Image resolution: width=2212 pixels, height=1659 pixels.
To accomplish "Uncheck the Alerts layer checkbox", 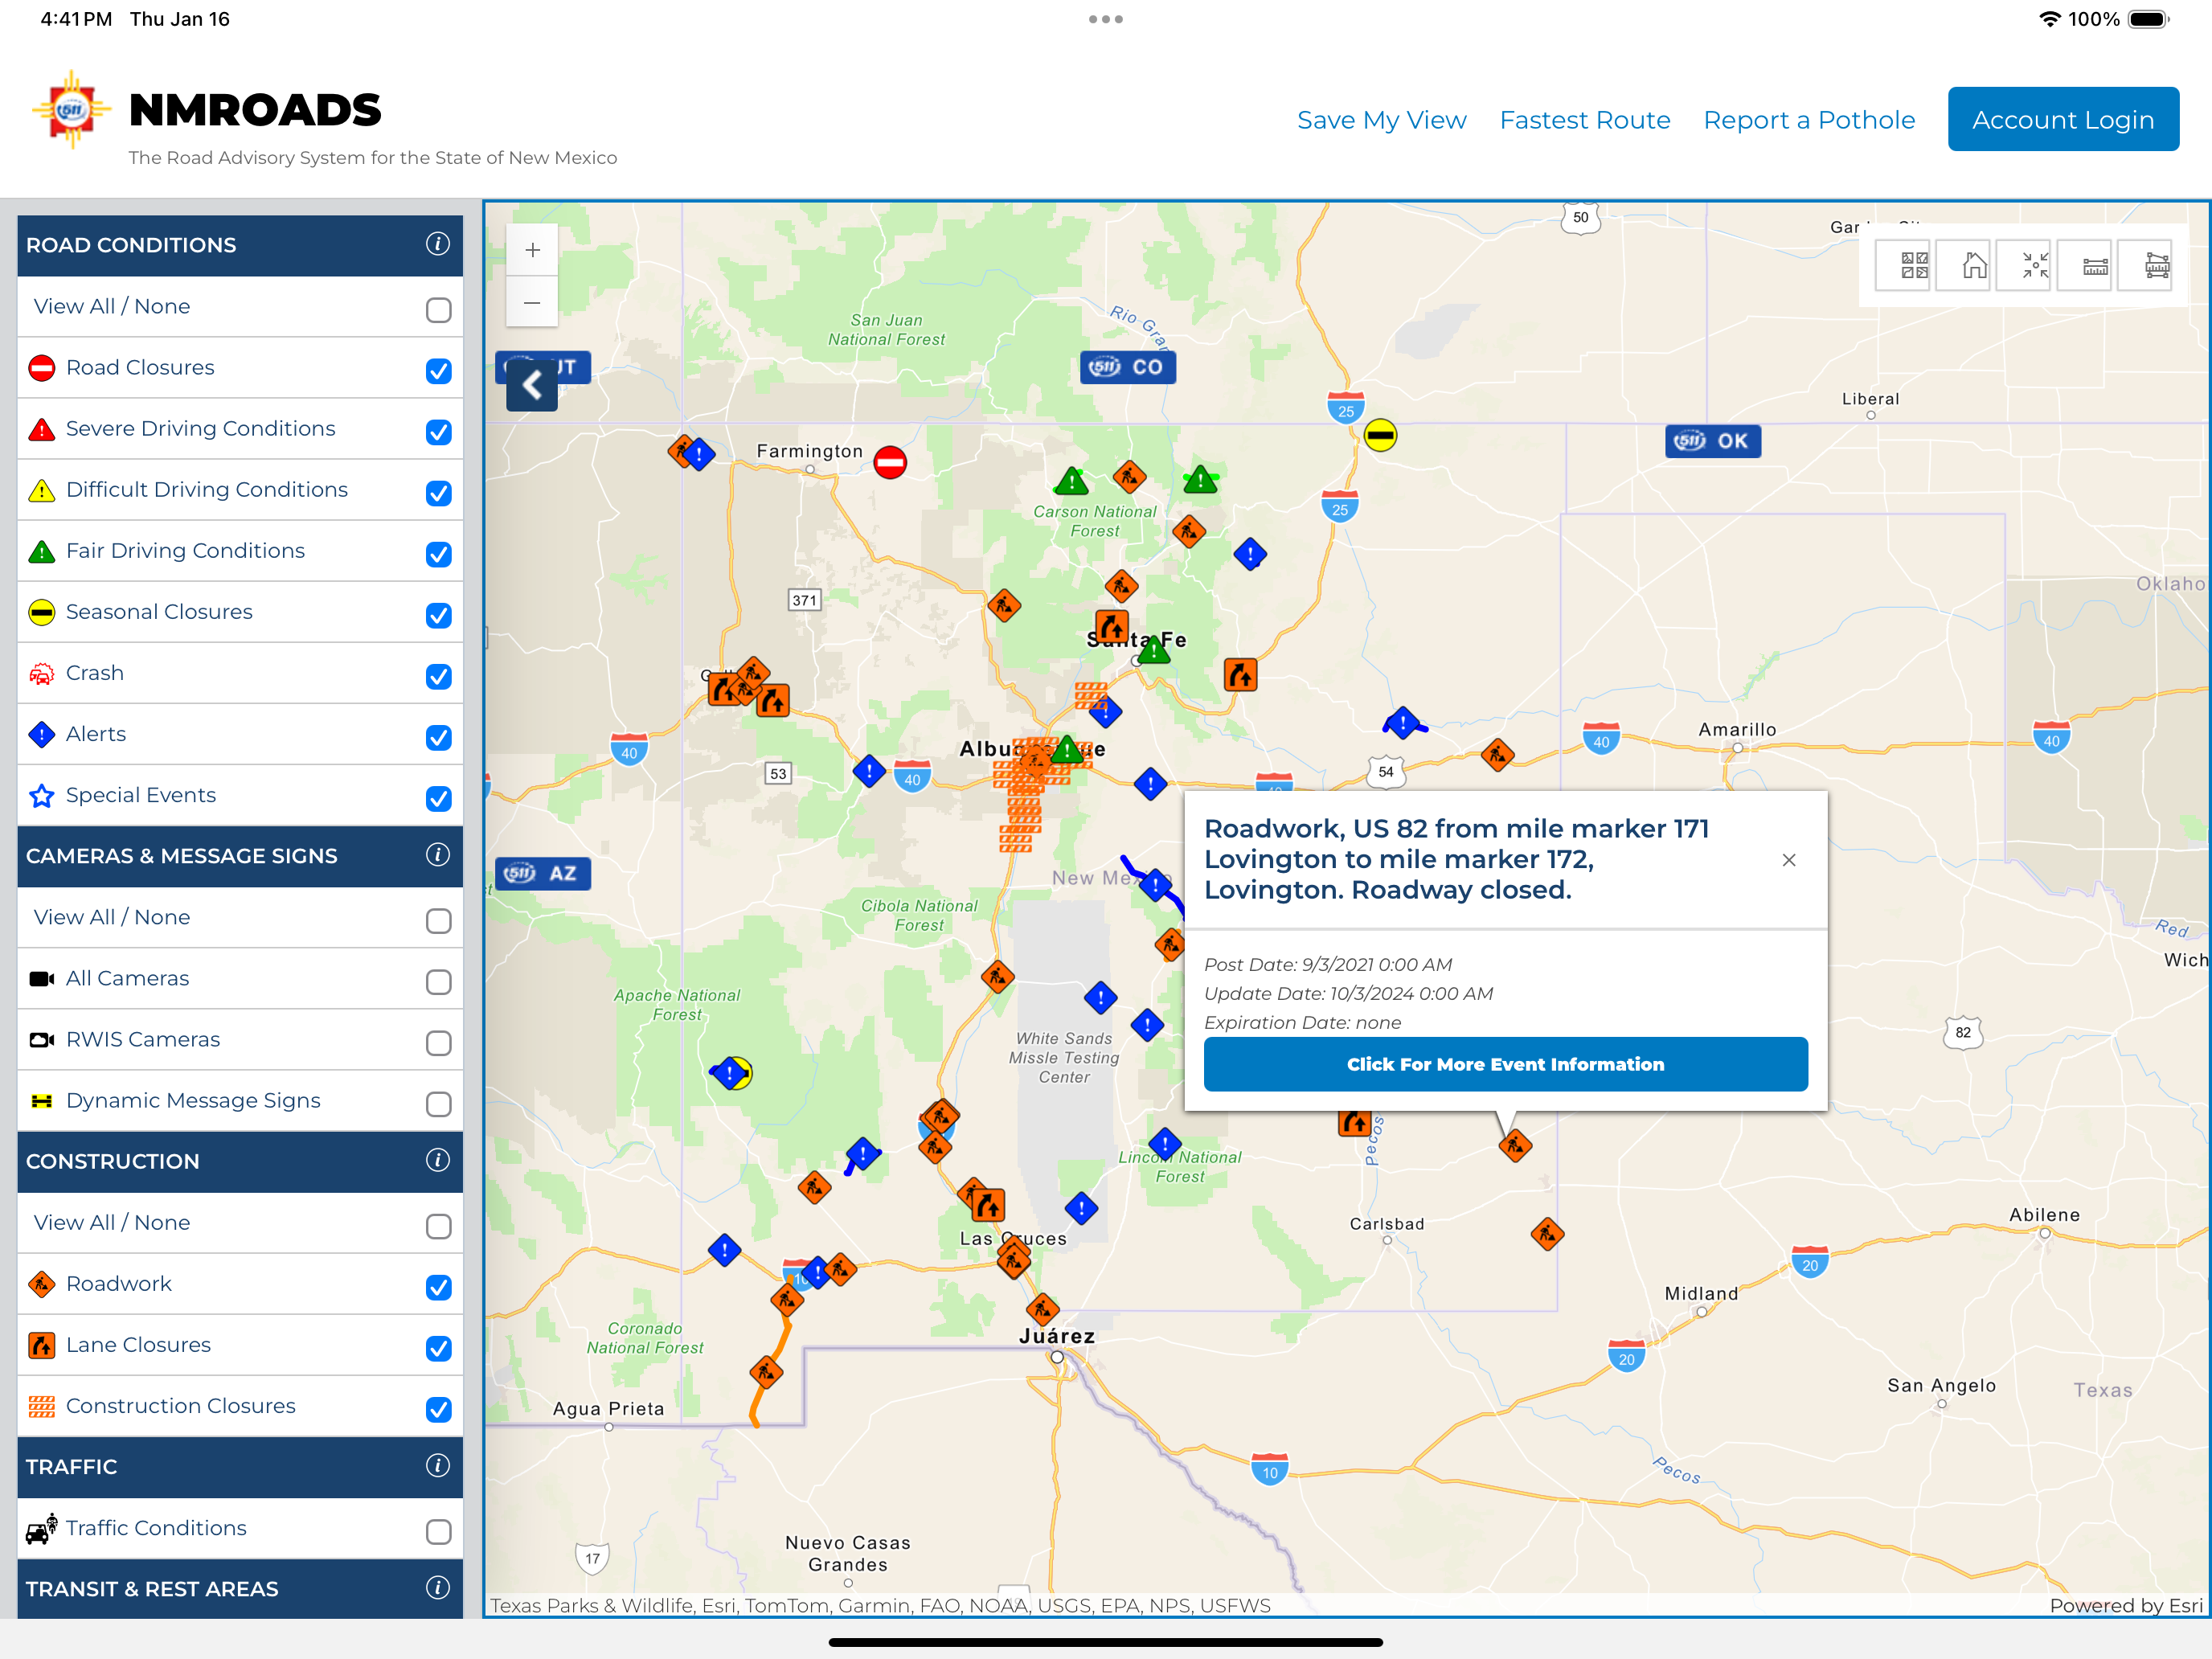I will pos(438,737).
